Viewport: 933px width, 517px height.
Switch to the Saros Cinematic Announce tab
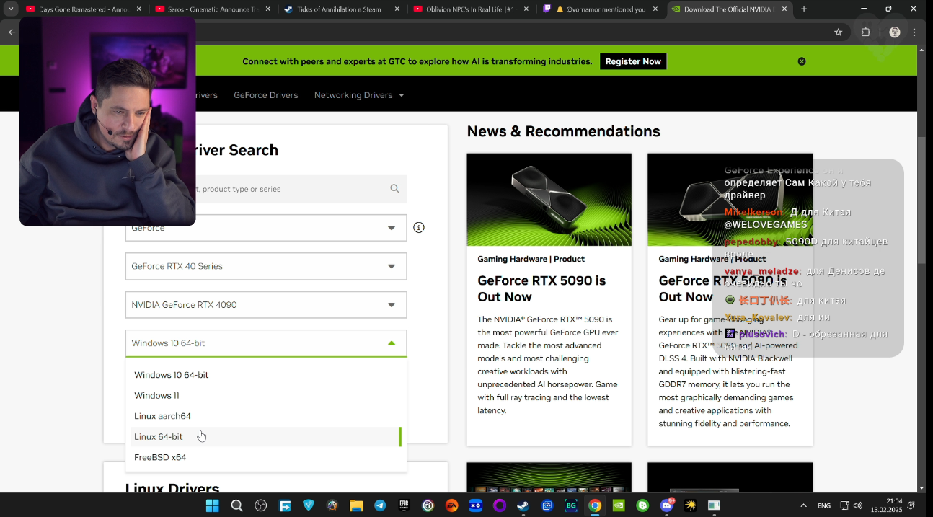pyautogui.click(x=213, y=9)
